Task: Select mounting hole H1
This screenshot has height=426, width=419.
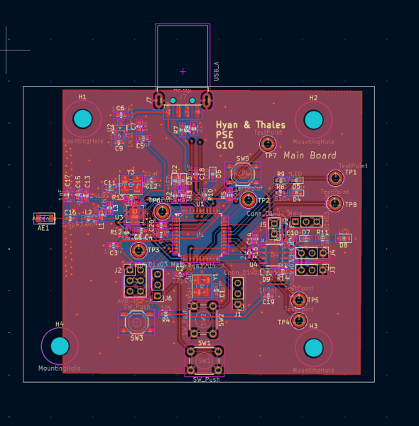Action: [82, 119]
